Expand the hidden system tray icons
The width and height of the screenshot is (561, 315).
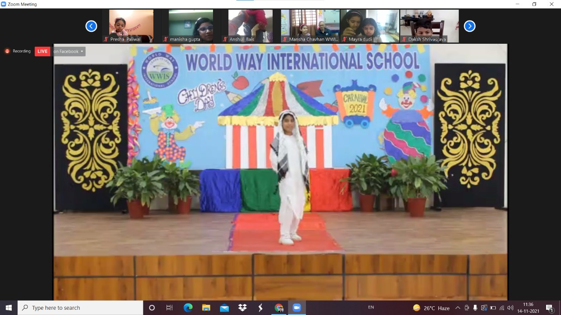(x=458, y=308)
